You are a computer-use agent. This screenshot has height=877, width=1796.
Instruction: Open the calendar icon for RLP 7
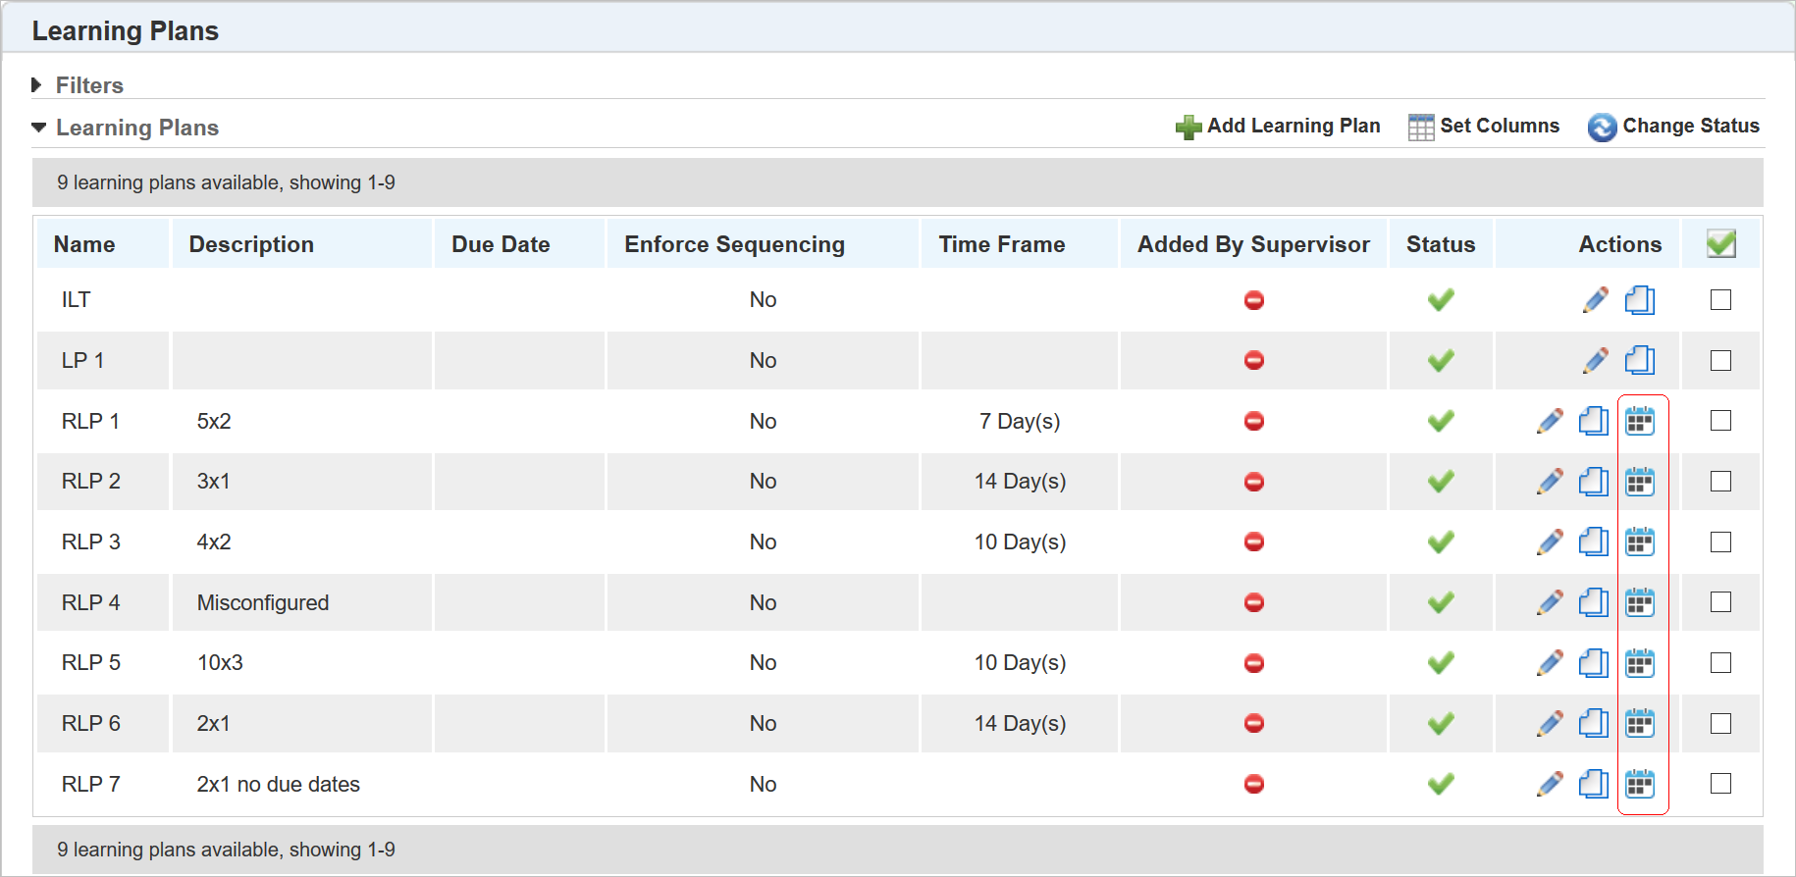point(1640,784)
